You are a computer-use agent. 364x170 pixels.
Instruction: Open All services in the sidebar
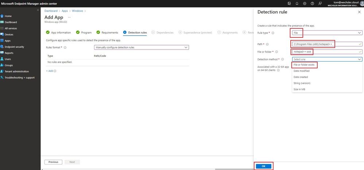pyautogui.click(x=11, y=28)
